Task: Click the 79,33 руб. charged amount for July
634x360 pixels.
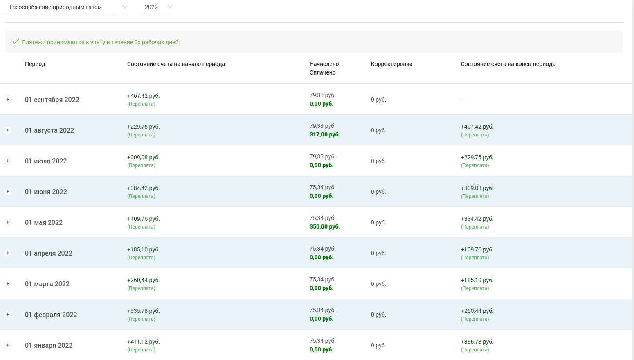Action: [x=323, y=156]
